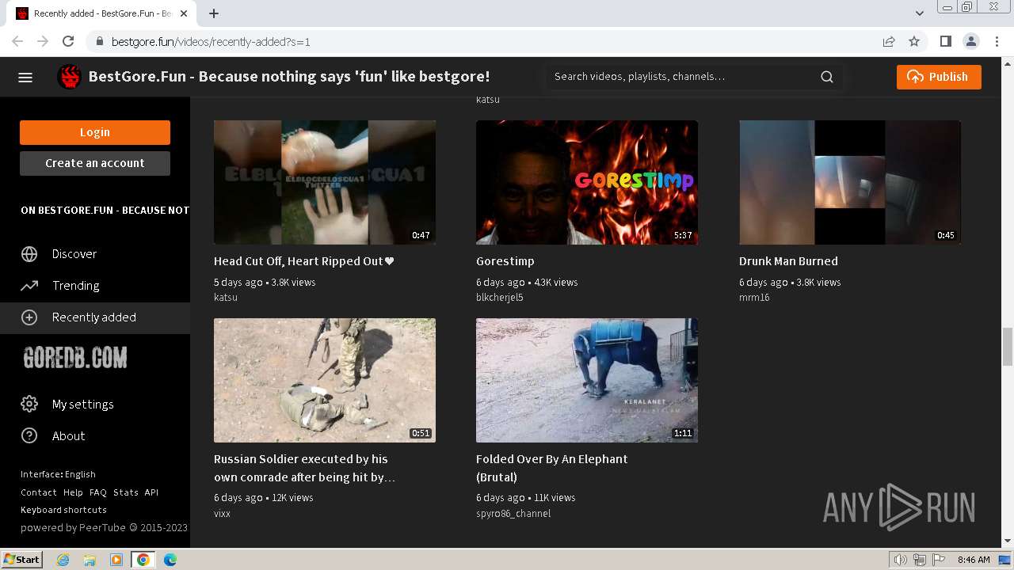Screen dimensions: 1014x570
Task: Click the Trending arrow icon
Action: tap(29, 286)
